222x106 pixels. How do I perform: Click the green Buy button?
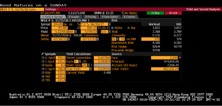coord(155,13)
